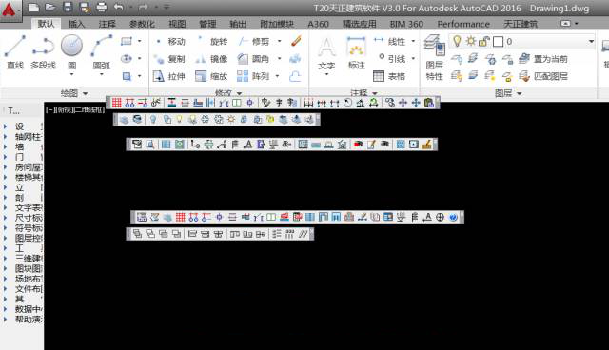Image resolution: width=609 pixels, height=350 pixels.
Task: Click the 置为当前 (Make Current) button
Action: [543, 59]
